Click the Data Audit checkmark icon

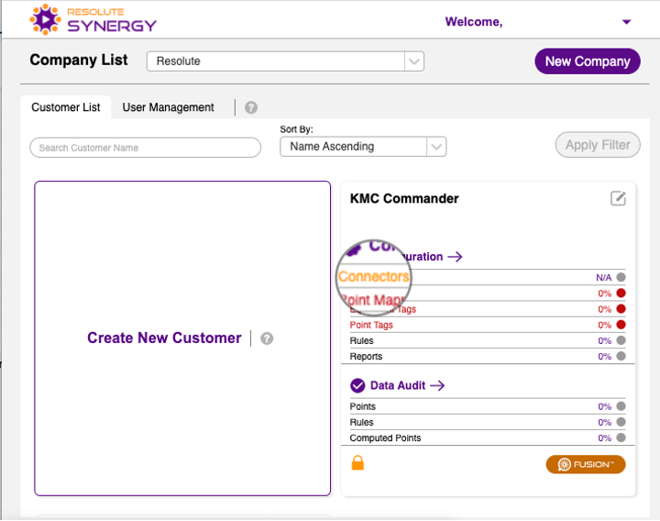click(x=357, y=385)
